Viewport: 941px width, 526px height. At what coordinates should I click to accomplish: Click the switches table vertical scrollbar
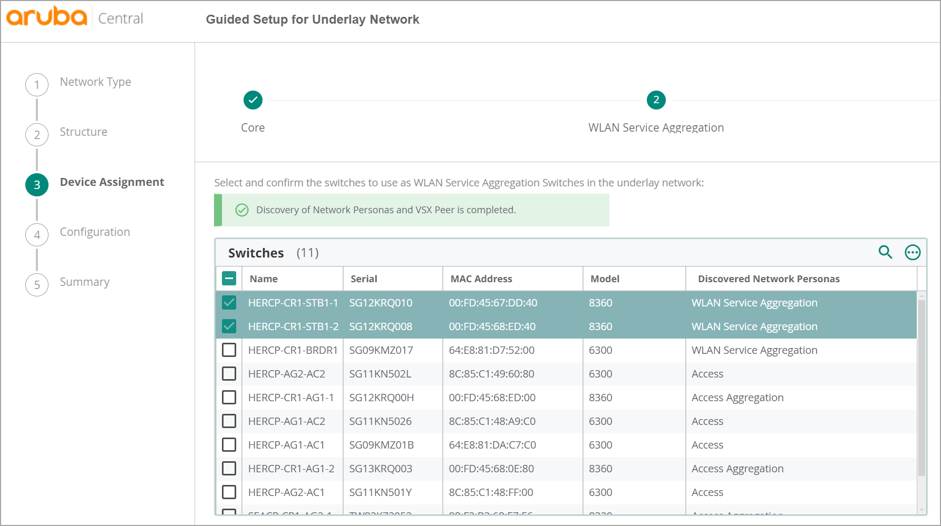click(921, 387)
